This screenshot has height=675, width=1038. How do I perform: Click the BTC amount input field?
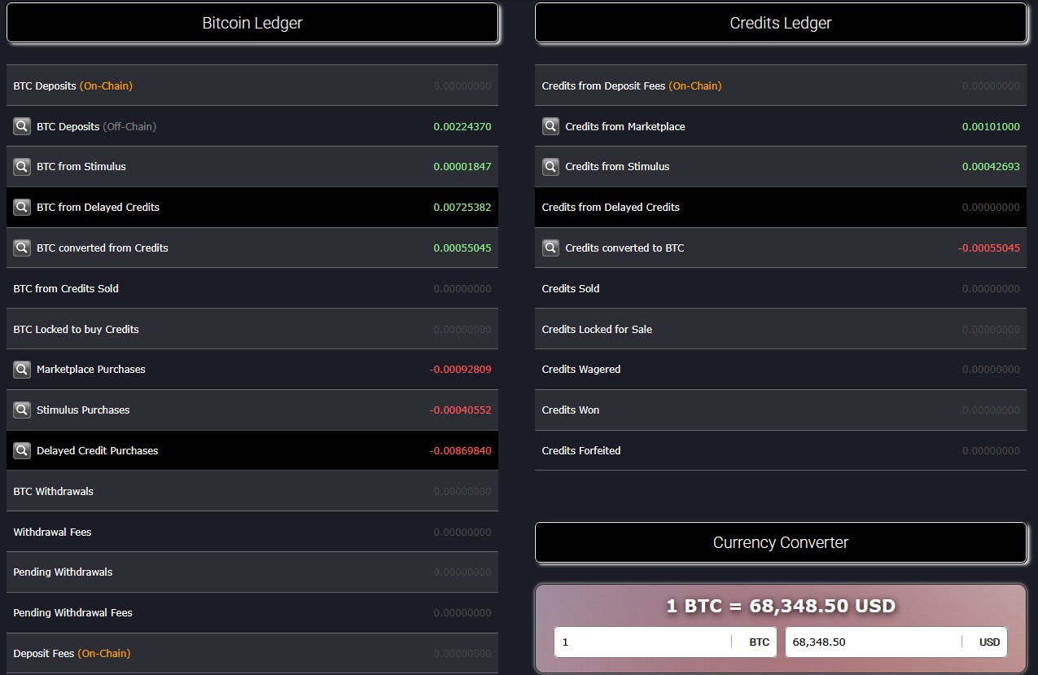[x=643, y=642]
